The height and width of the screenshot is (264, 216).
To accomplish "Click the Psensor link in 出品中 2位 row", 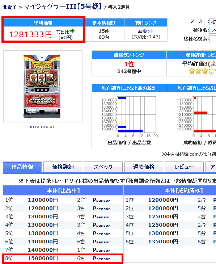I will coord(101,208).
